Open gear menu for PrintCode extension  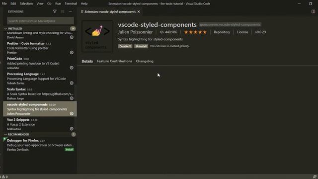pos(72,68)
